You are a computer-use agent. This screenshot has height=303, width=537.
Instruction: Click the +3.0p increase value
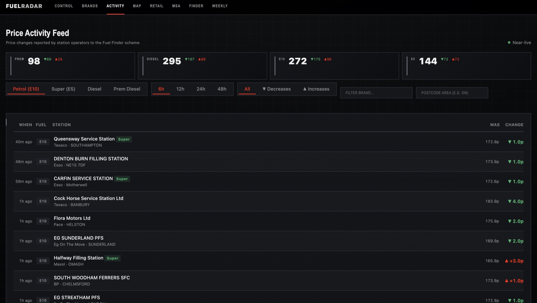point(514,261)
